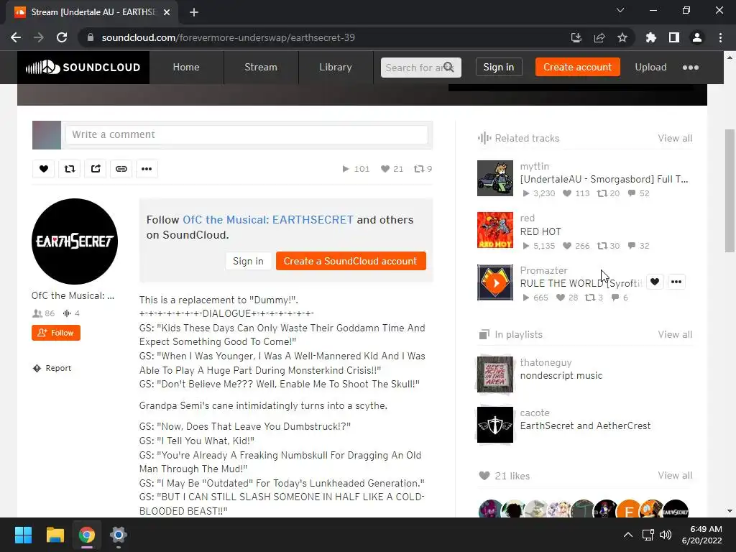Copy the track link with chain icon
The image size is (736, 552).
[x=121, y=169]
